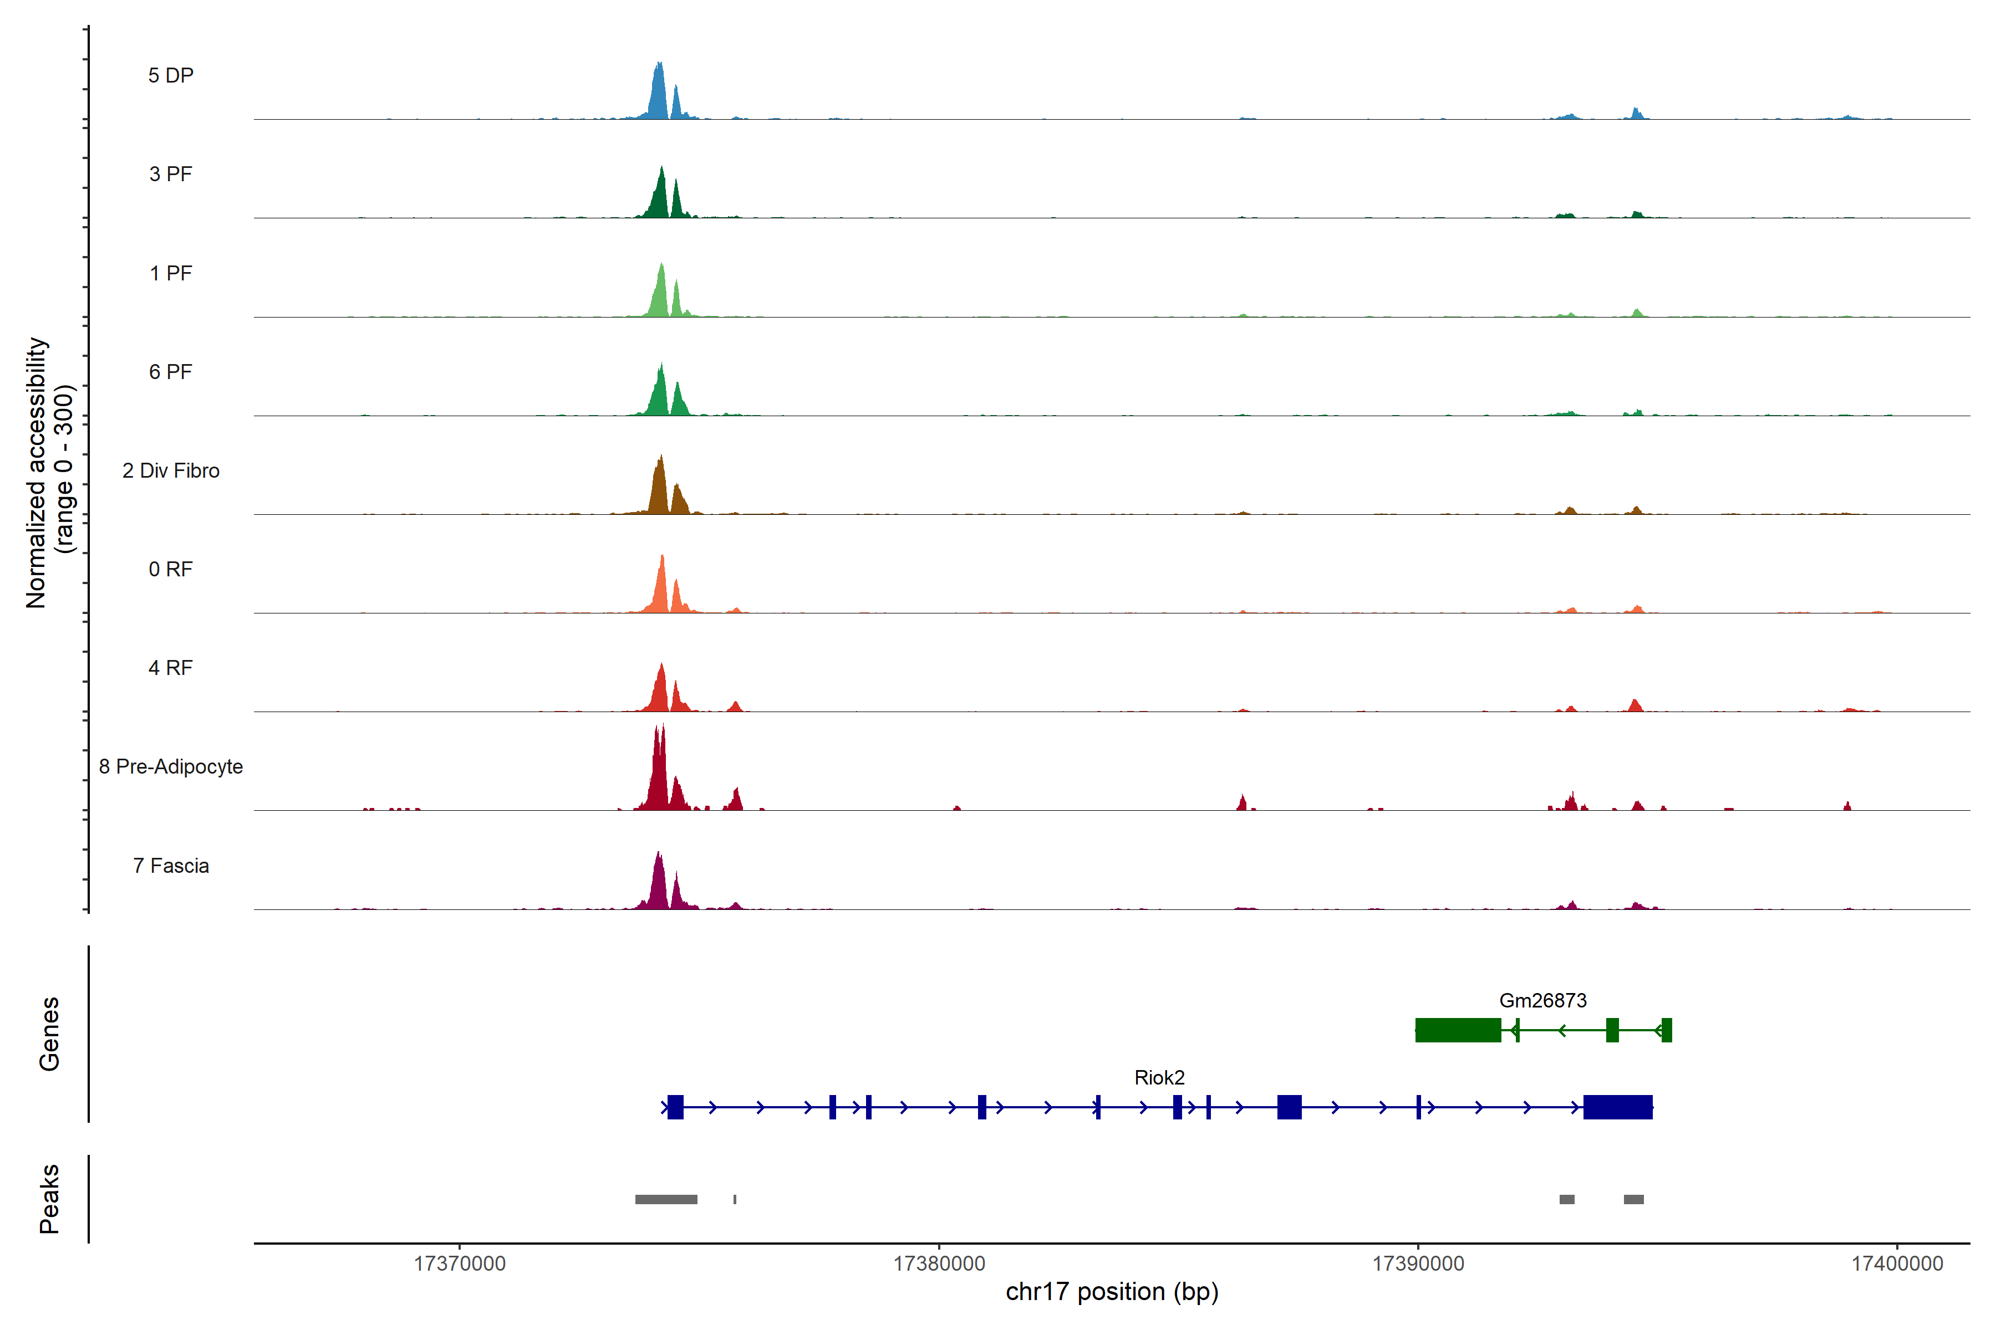
Task: Click the first Riok2 exon at gene start
Action: 675,1107
